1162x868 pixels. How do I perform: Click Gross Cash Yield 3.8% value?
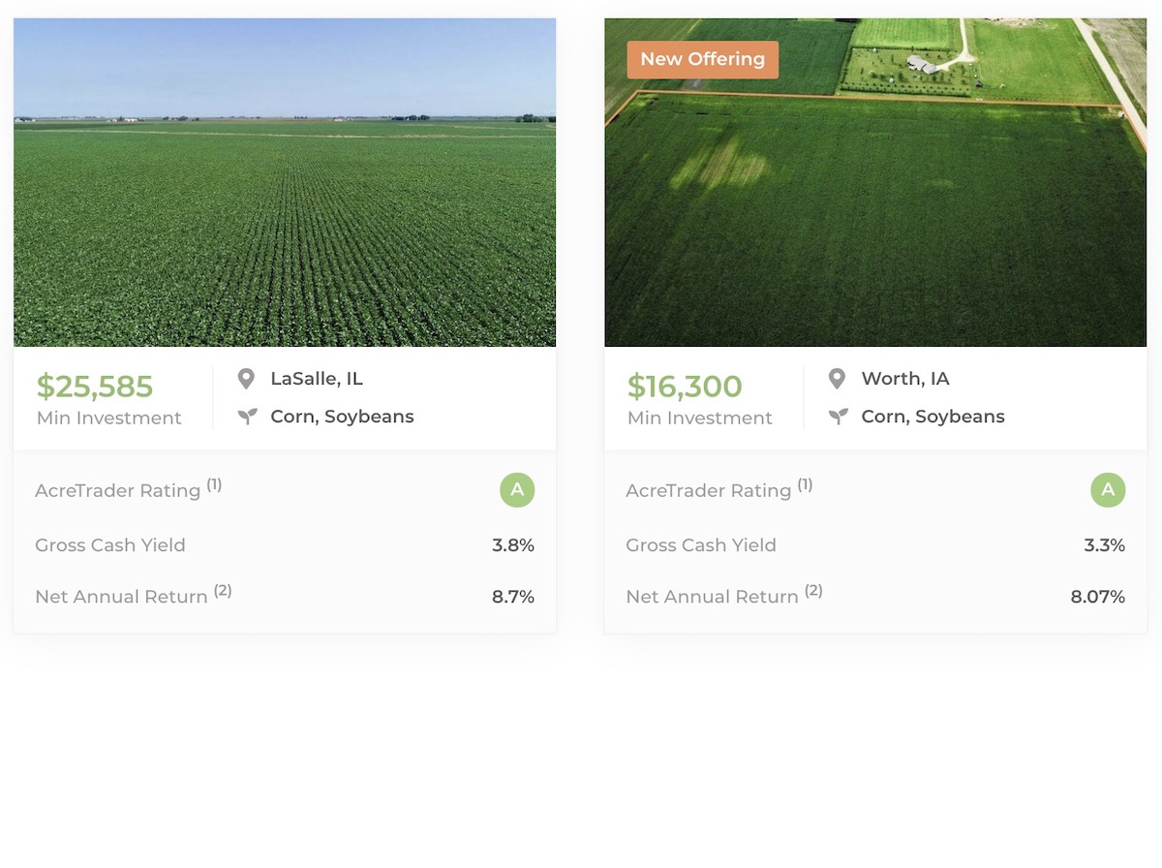coord(513,544)
